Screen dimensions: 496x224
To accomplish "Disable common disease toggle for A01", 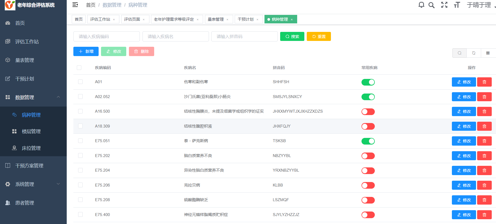I will [368, 82].
